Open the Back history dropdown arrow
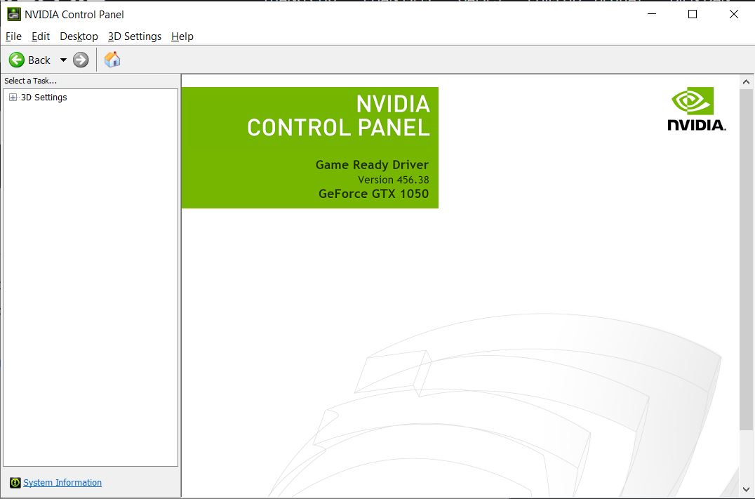Screen dimensions: 755x499 click(63, 60)
